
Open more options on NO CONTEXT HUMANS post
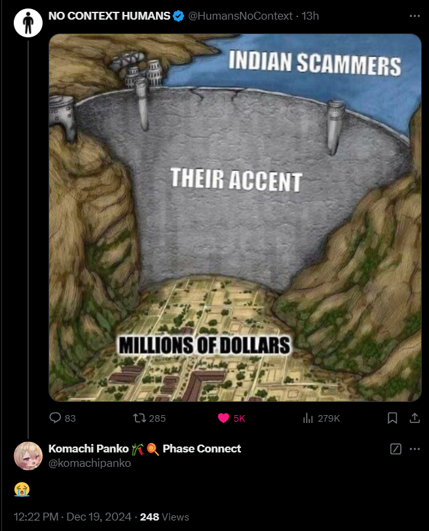pos(415,16)
